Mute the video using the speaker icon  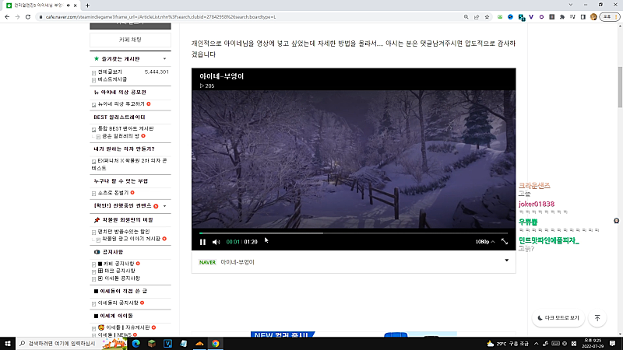216,242
